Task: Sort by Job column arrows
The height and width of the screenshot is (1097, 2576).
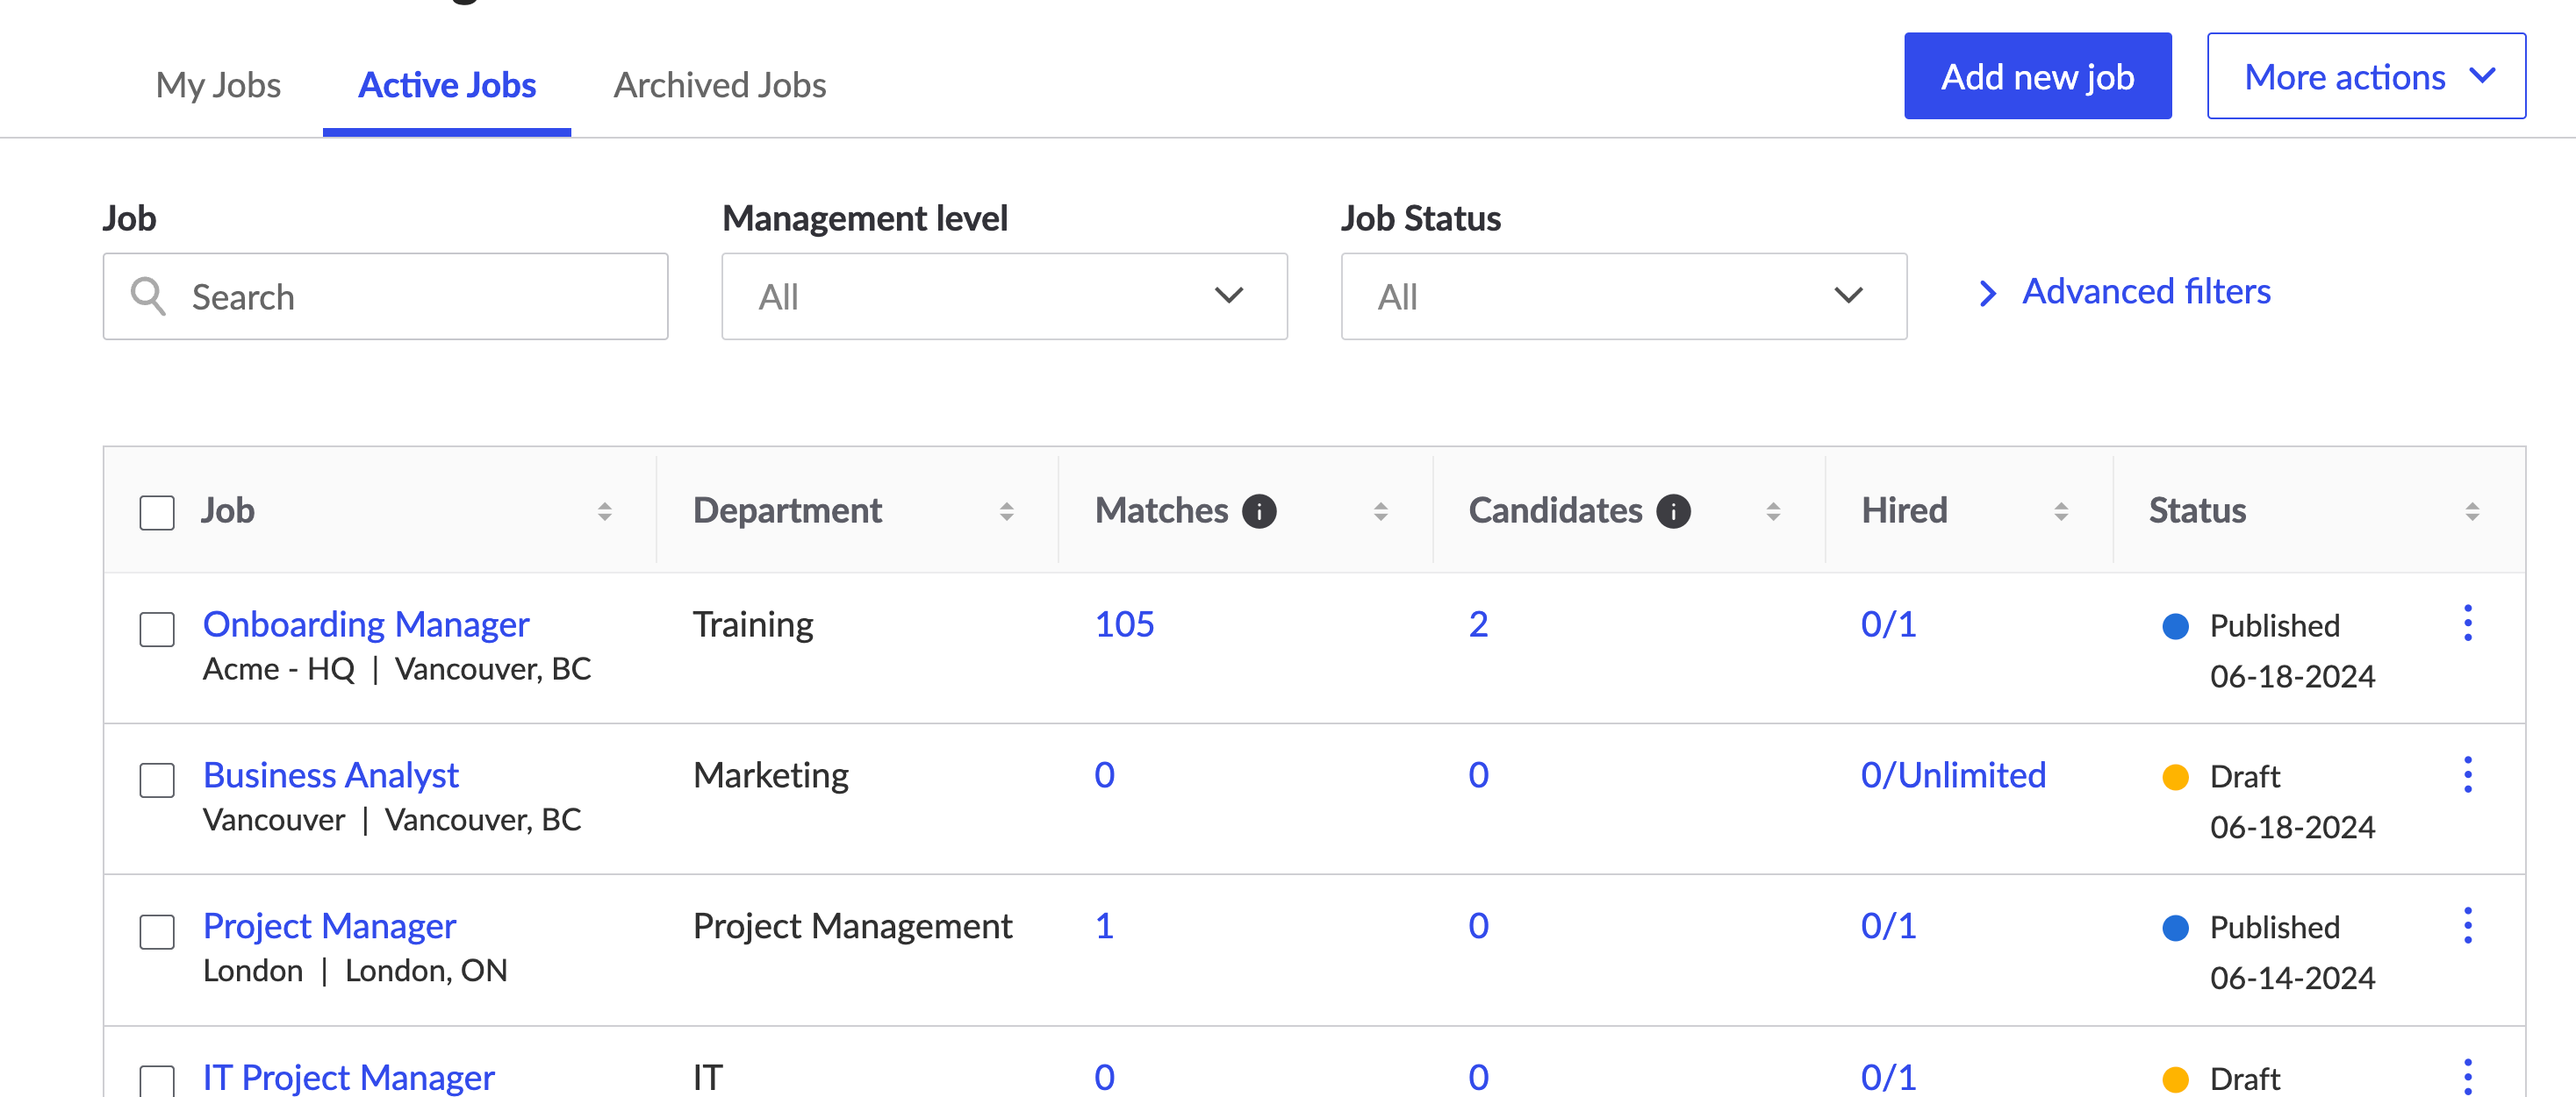Action: tap(604, 511)
